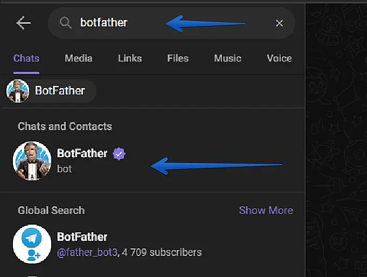The height and width of the screenshot is (277, 367).
Task: Open the Music tab
Action: click(x=227, y=58)
